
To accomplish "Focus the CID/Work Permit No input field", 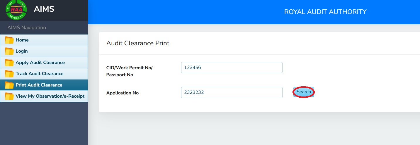I will (232, 68).
